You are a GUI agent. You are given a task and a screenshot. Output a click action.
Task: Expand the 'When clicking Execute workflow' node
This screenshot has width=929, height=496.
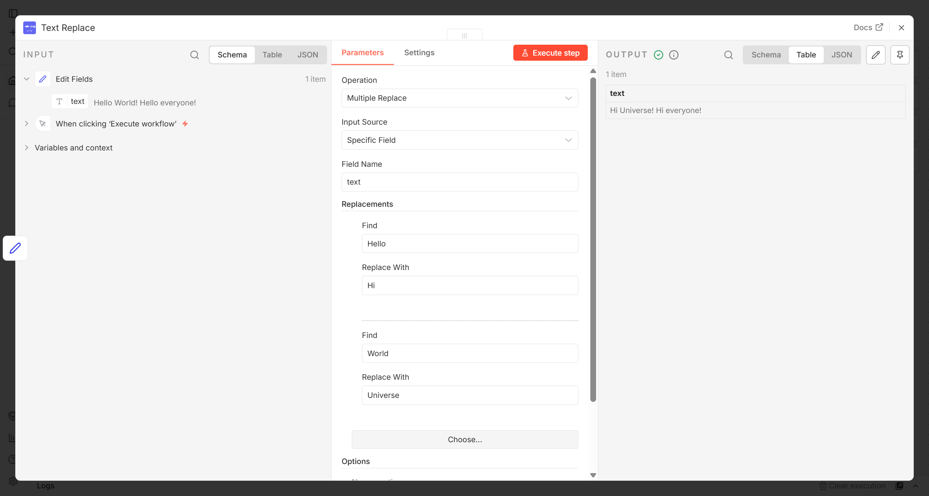point(27,124)
